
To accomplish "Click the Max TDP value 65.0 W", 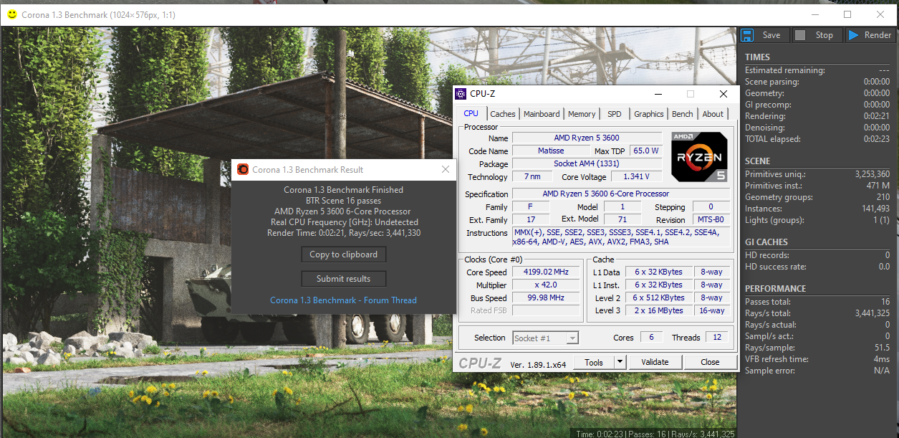I will click(645, 151).
